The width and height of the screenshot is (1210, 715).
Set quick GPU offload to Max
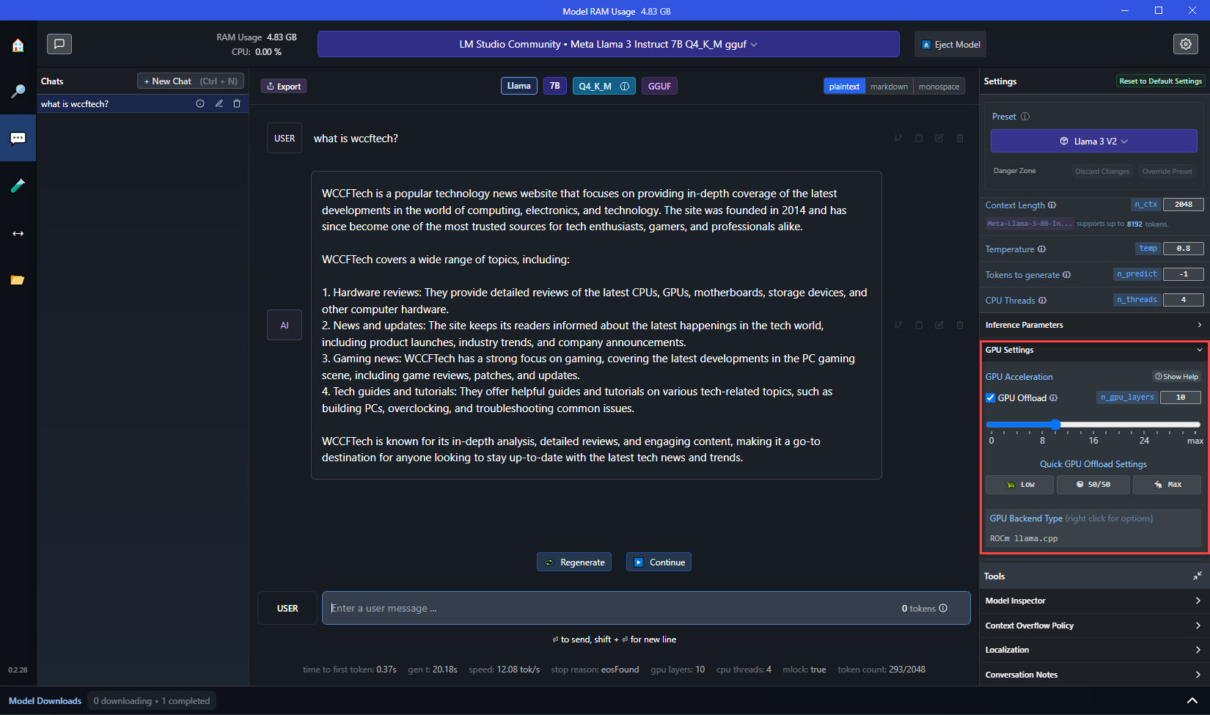coord(1167,485)
